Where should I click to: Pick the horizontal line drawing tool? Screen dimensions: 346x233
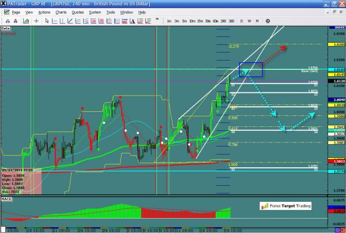(x=55, y=20)
